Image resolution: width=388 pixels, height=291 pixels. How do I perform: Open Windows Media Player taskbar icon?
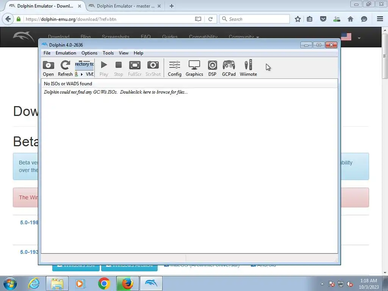[x=80, y=283]
